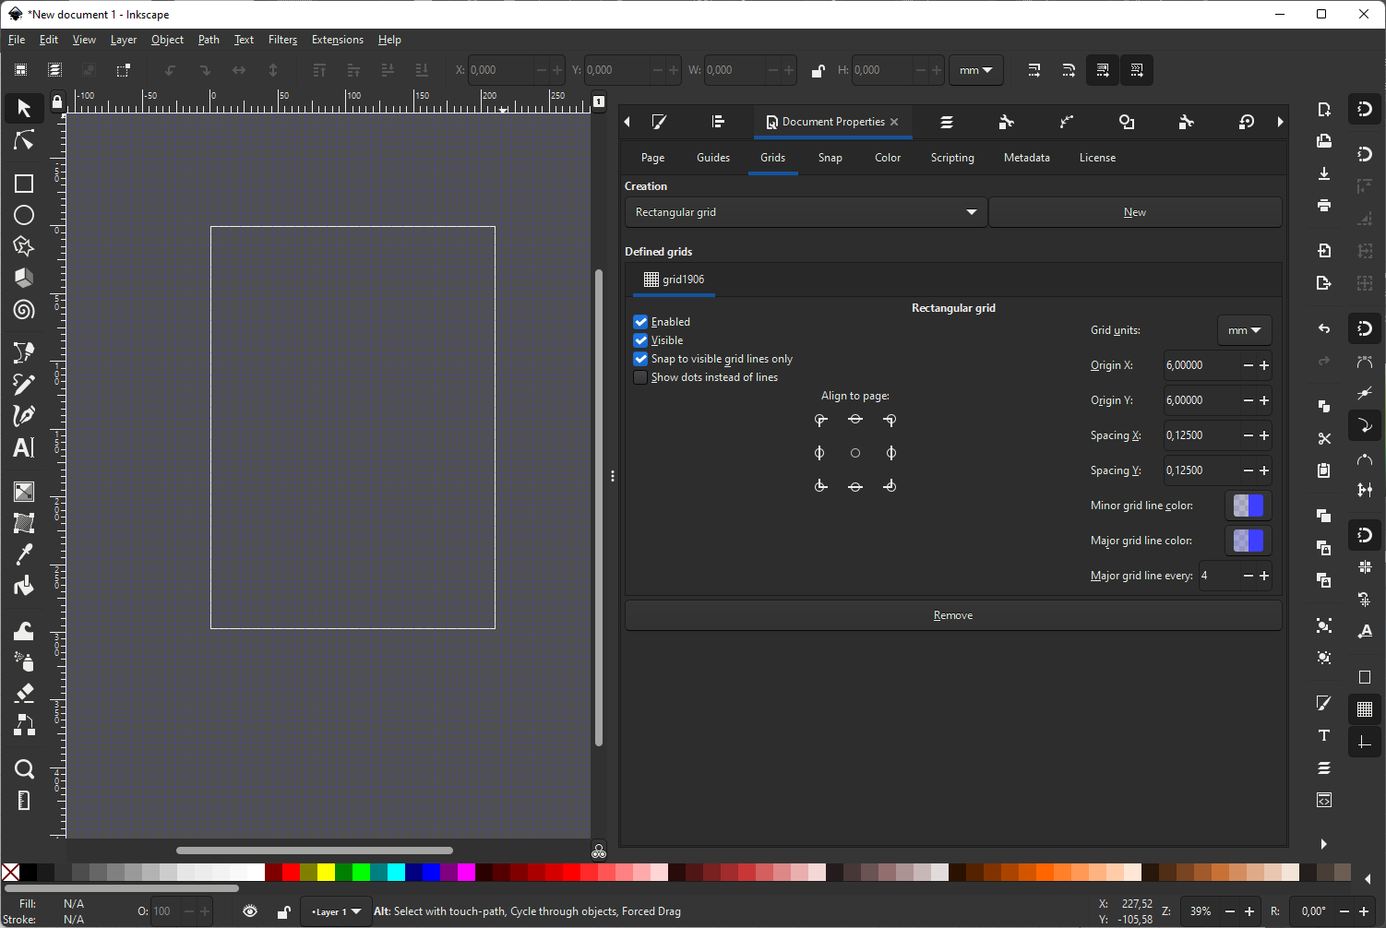This screenshot has width=1386, height=928.
Task: Select the Text tool in the toolbox
Action: coord(23,447)
